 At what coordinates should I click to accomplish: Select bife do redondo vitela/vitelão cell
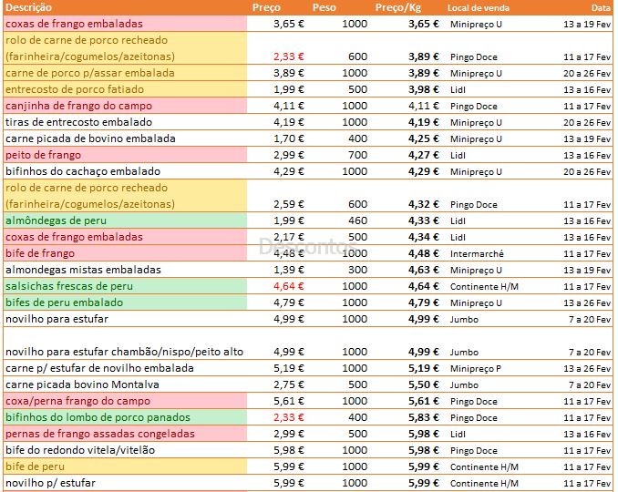click(x=126, y=450)
